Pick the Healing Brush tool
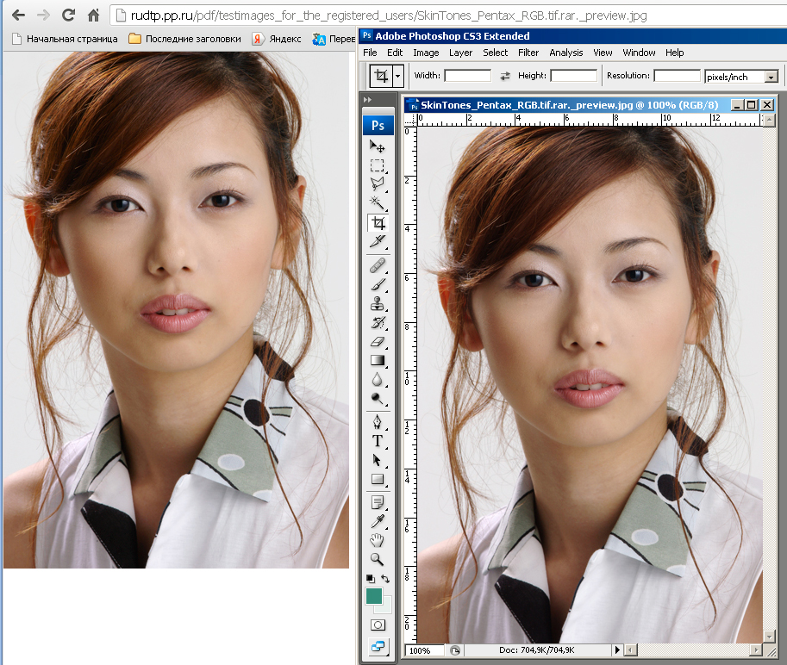 tap(378, 265)
